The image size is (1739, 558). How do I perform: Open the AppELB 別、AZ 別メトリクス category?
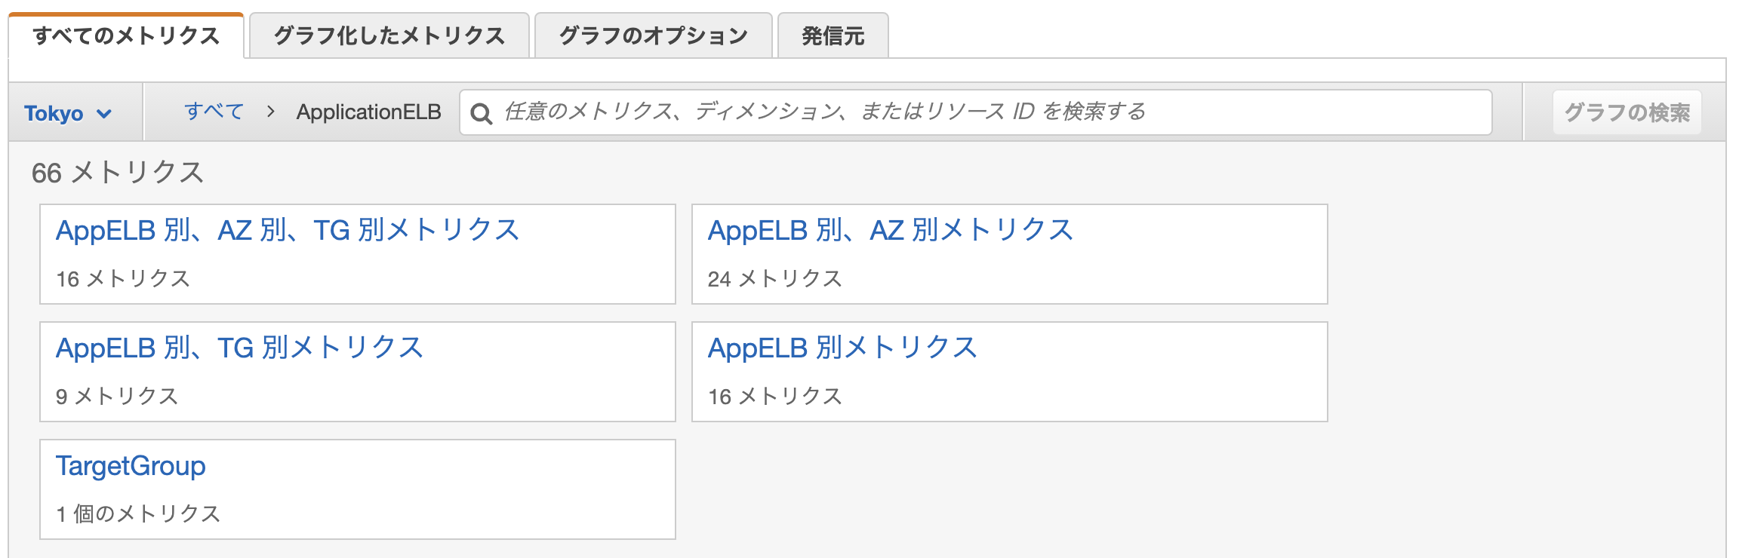click(891, 230)
